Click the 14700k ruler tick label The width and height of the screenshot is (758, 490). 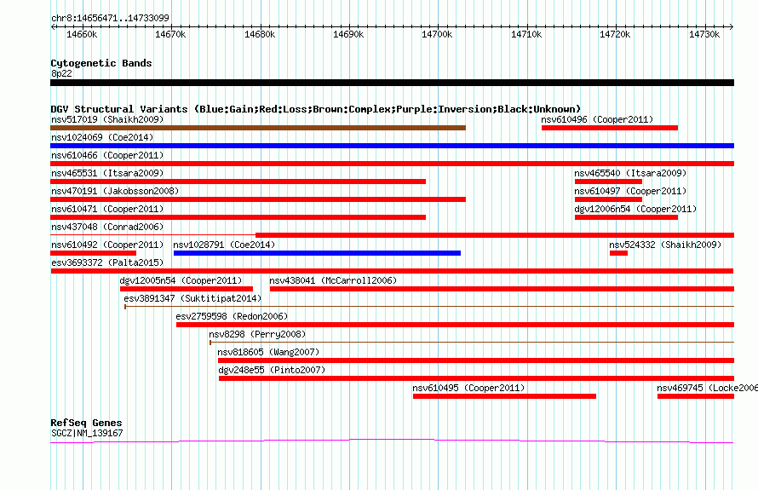pyautogui.click(x=438, y=34)
